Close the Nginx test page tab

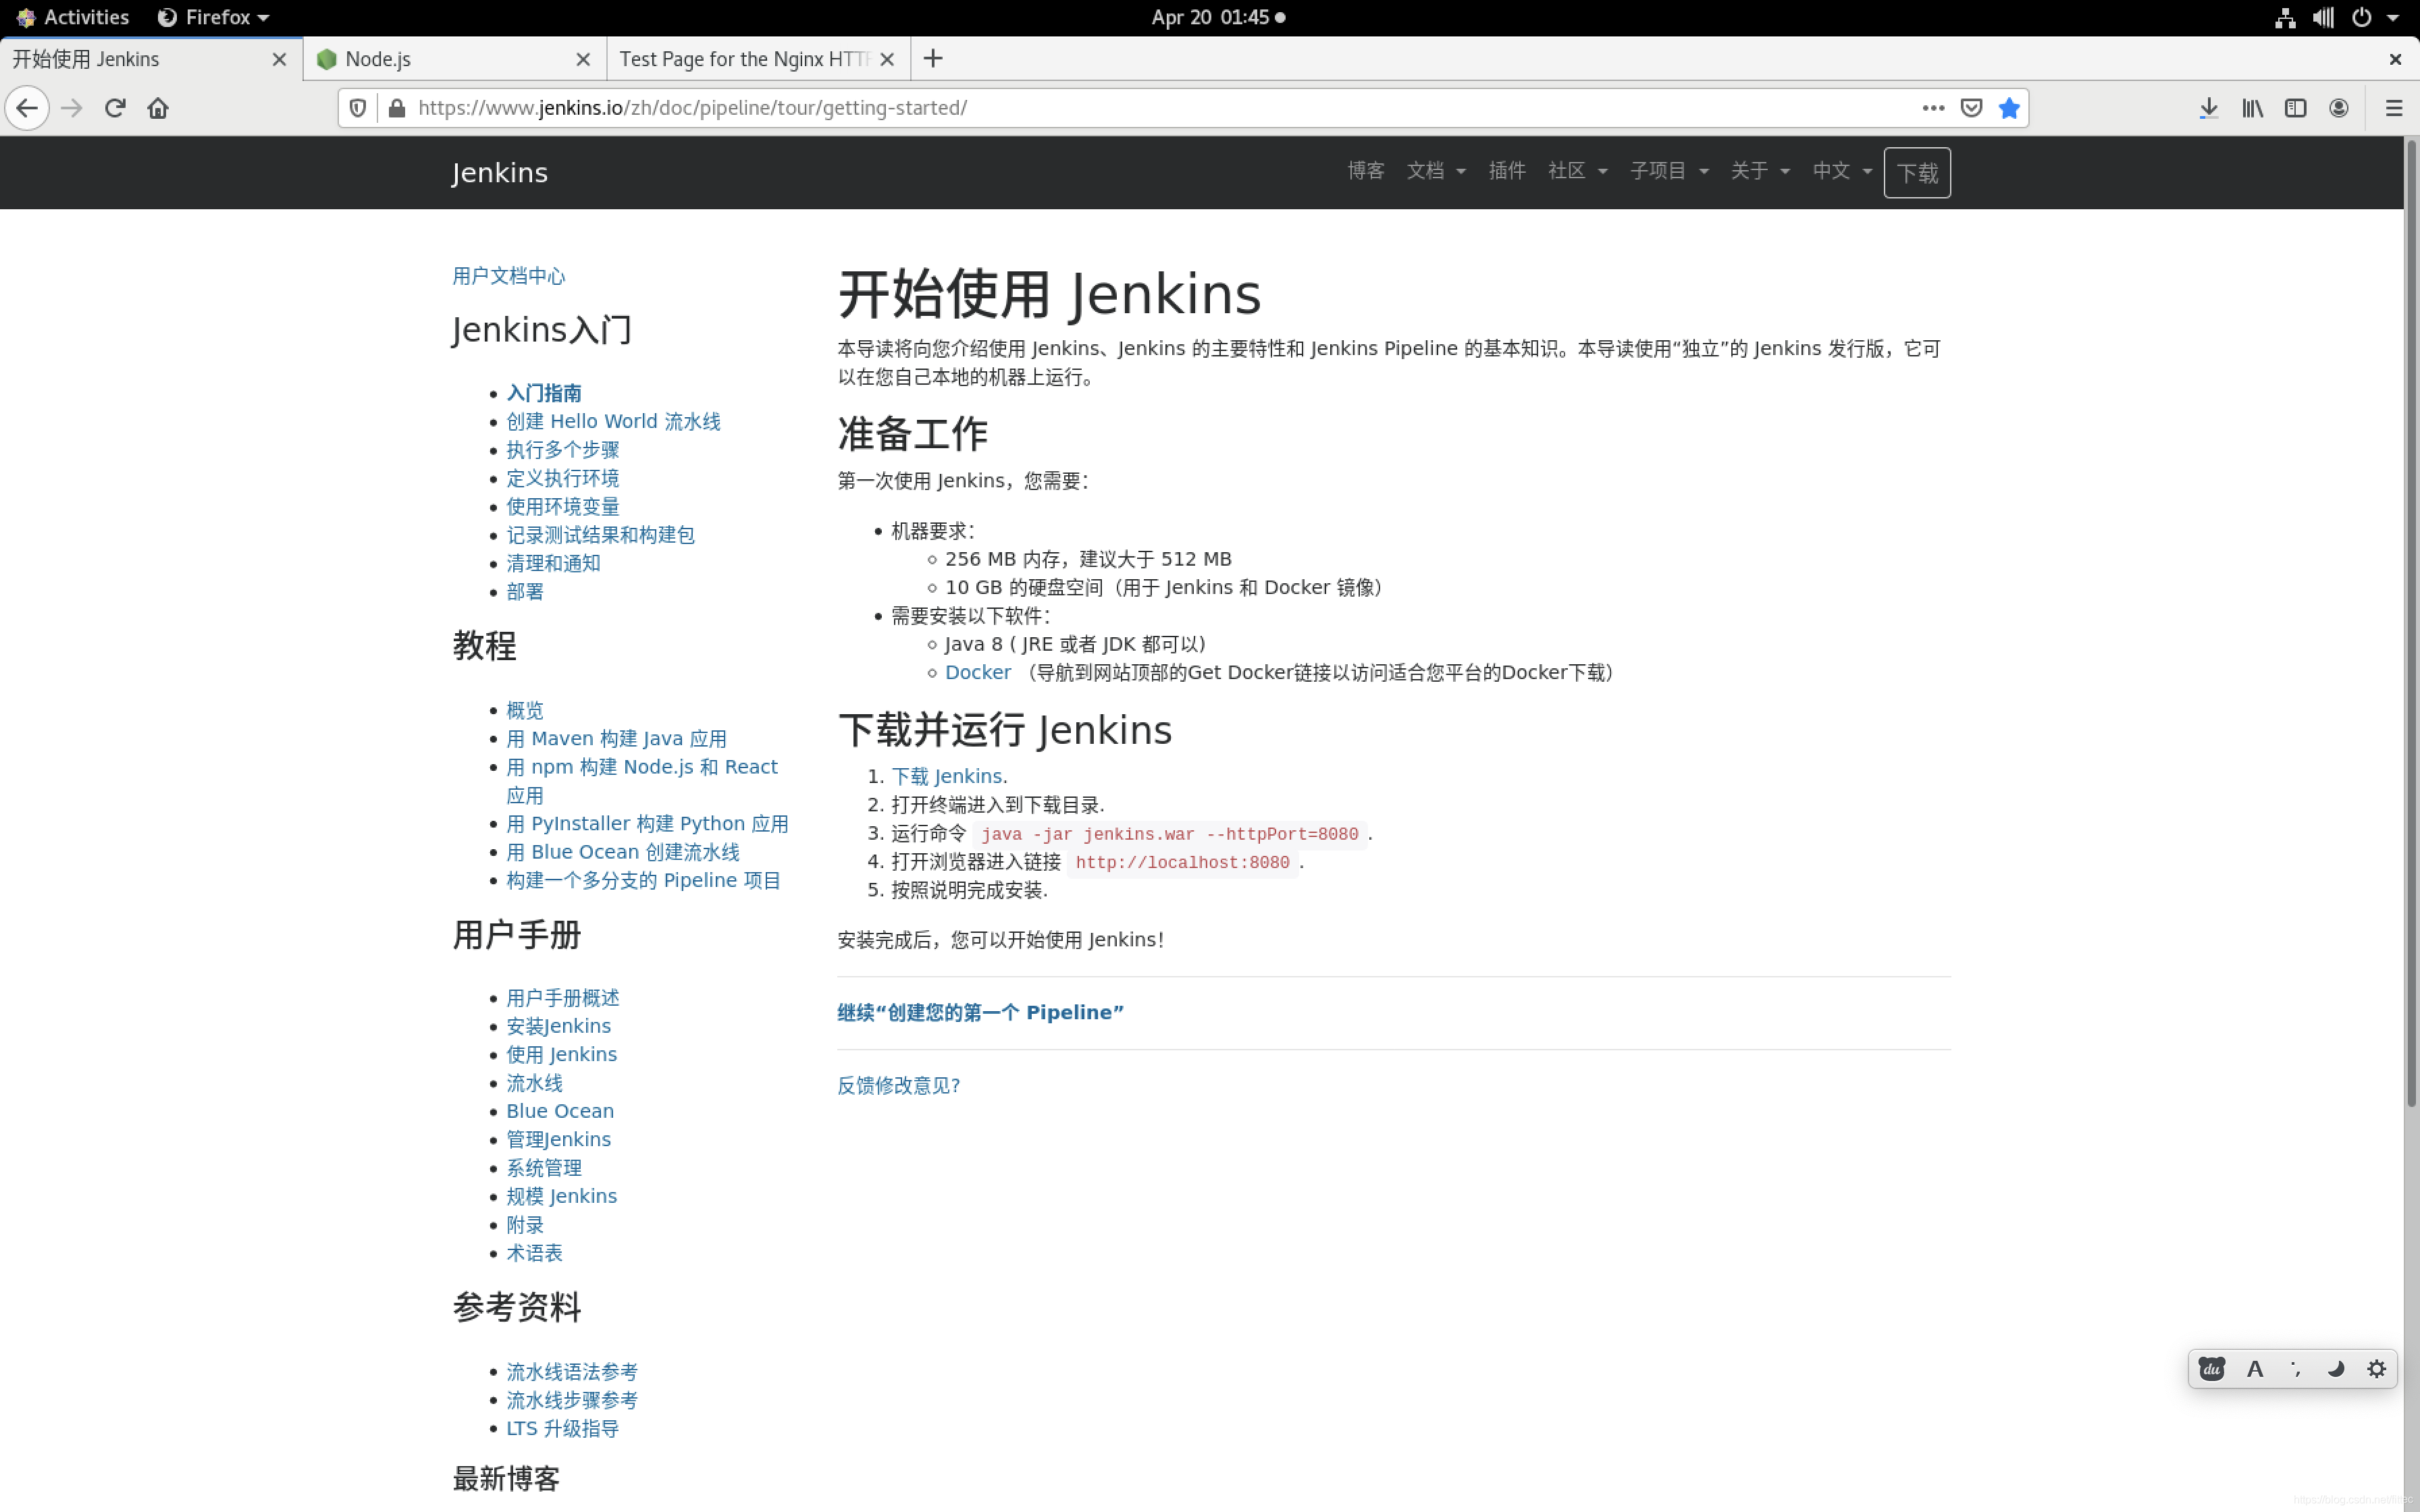coord(887,59)
